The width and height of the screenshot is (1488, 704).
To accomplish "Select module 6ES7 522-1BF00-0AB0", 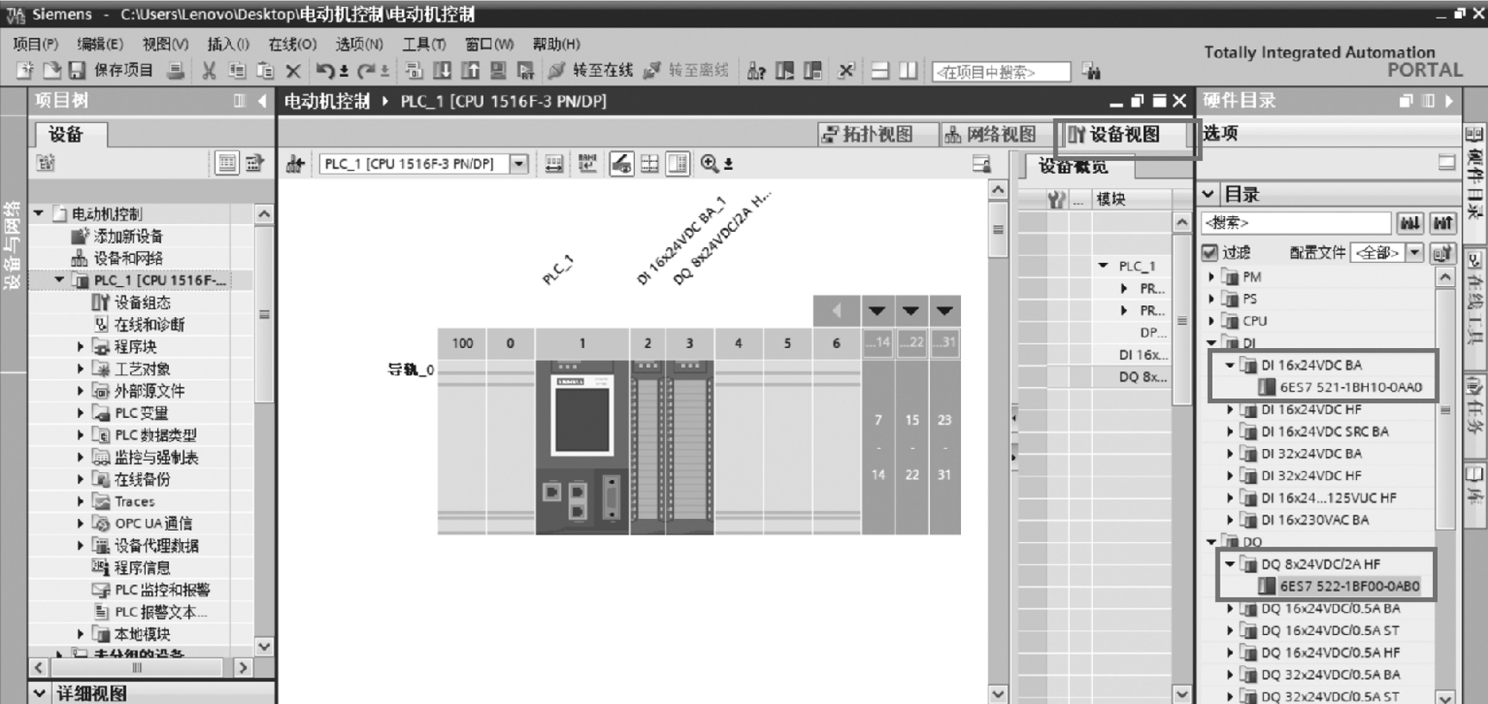I will (1349, 586).
